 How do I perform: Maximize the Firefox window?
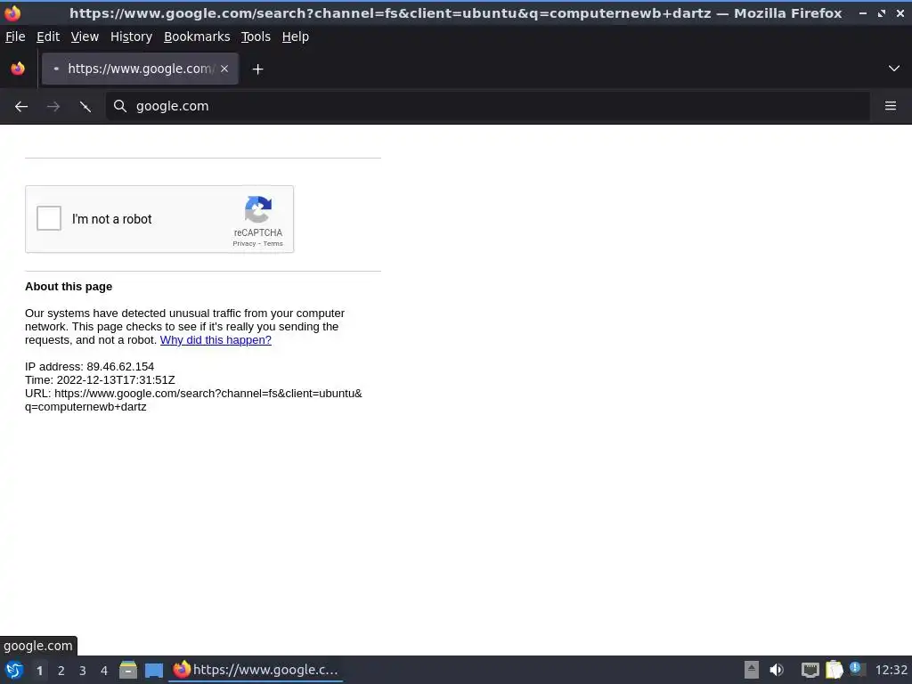click(x=882, y=13)
